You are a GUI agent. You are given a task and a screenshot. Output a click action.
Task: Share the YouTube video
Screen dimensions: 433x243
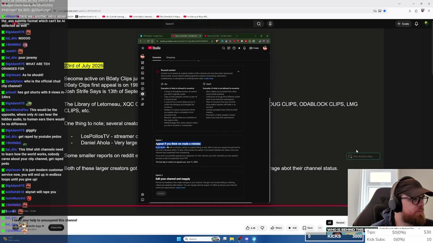click(276, 228)
